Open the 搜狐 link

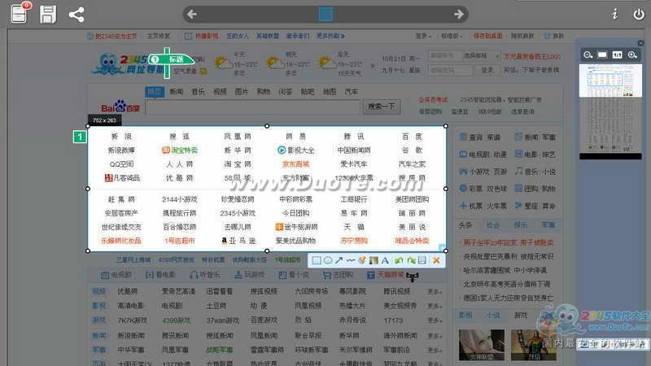179,136
